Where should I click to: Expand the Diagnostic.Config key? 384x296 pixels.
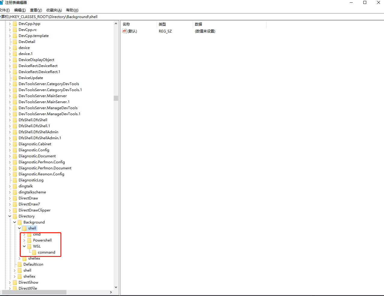10,150
